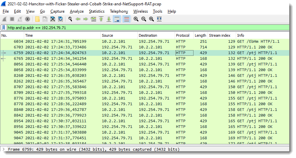
Task: Go to previous packet green arrow
Action: coord(78,19)
